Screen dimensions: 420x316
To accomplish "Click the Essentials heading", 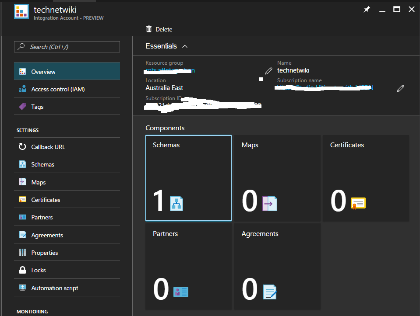I will pos(161,46).
